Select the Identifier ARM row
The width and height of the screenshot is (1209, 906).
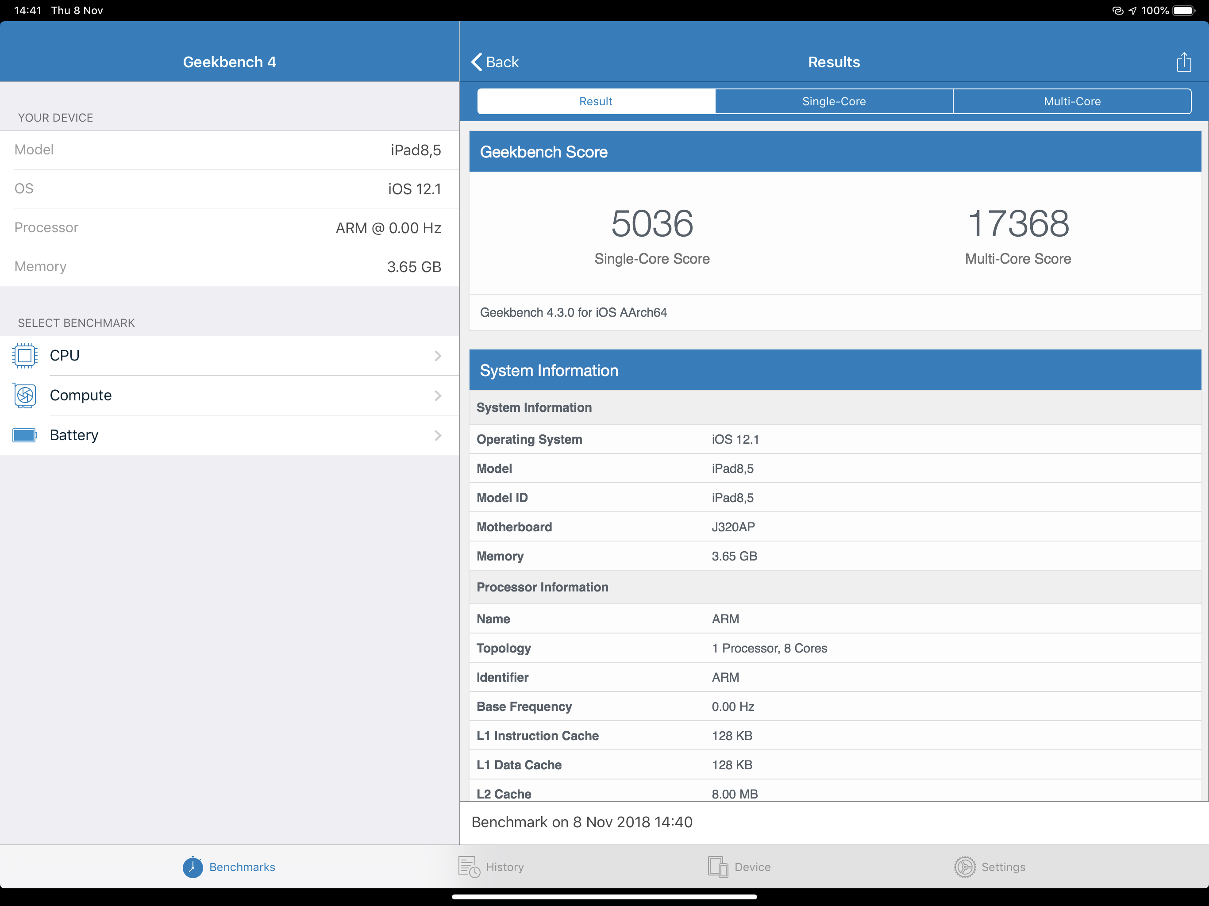coord(835,678)
